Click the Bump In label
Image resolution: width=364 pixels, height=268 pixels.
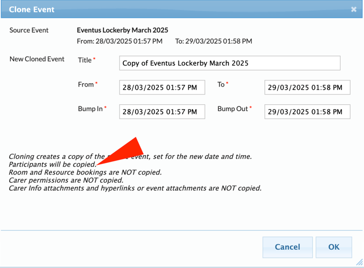(90, 108)
